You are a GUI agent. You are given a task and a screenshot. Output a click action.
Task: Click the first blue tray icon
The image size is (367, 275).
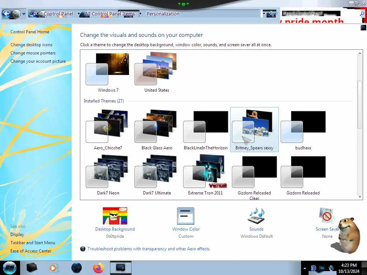[x=313, y=268]
